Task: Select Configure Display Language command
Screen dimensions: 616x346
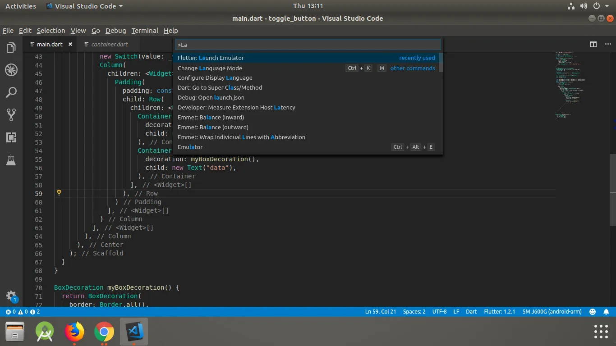Action: click(x=306, y=77)
